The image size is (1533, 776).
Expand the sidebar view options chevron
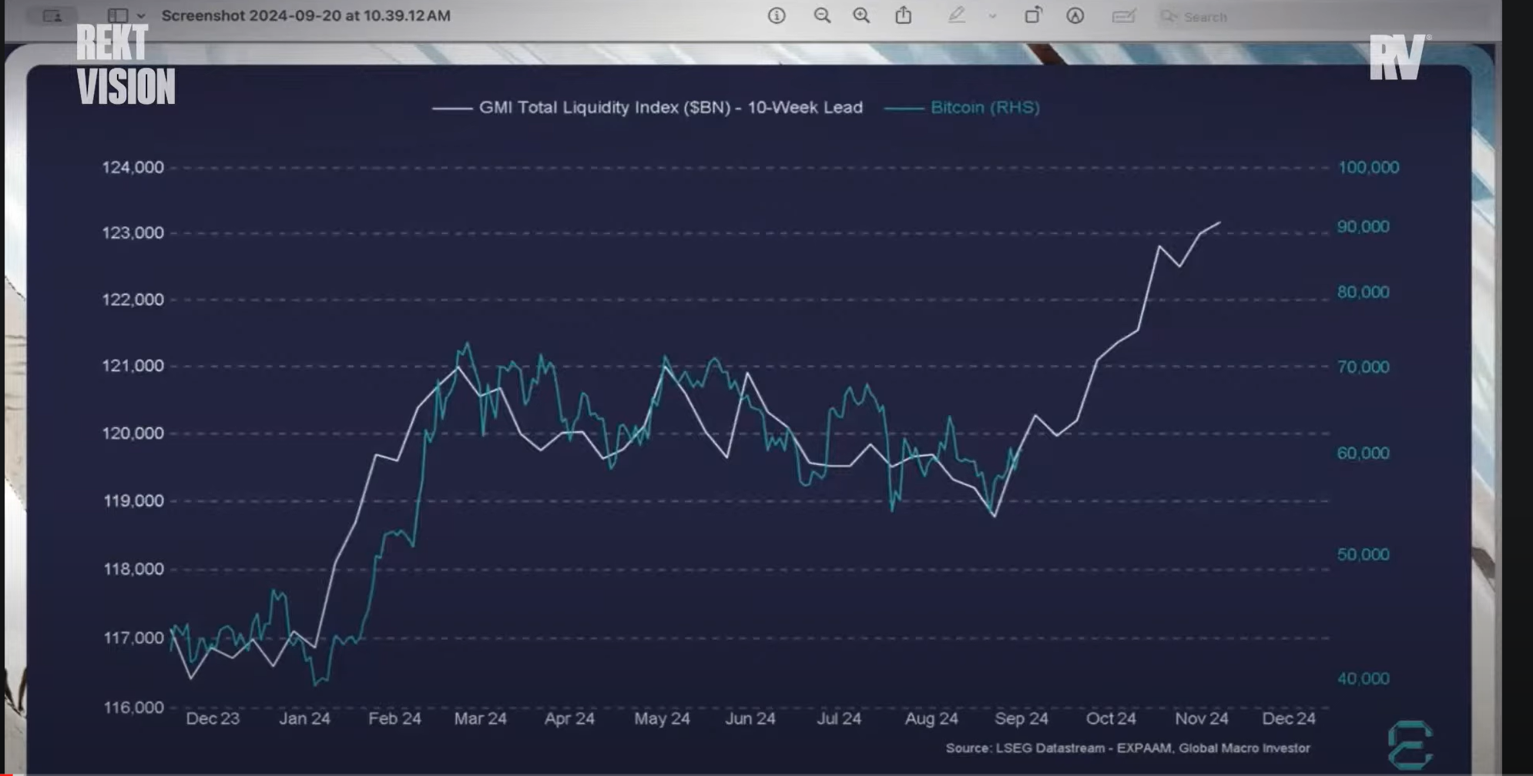click(141, 15)
